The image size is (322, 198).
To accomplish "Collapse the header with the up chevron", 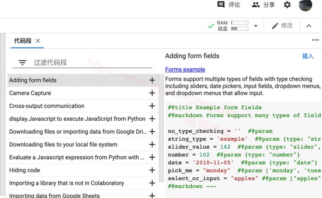I will 309,26.
